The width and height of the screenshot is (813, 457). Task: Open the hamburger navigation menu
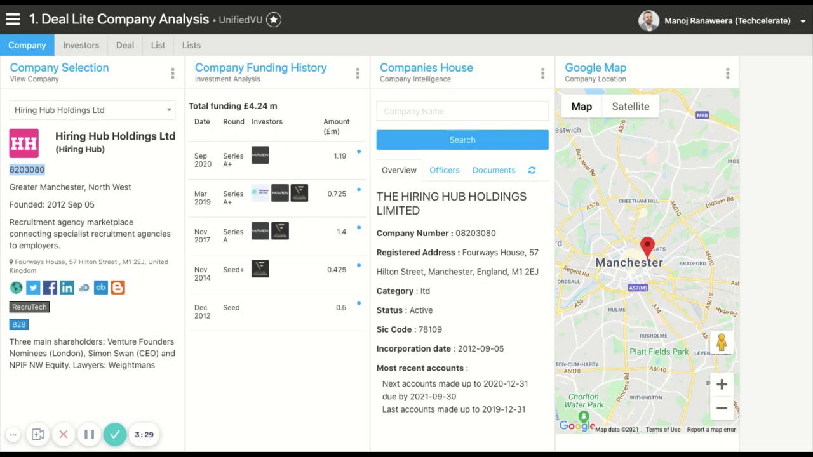point(13,20)
